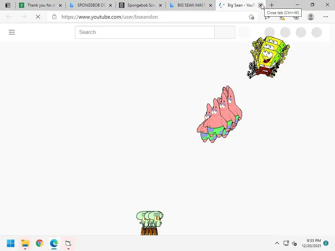Restore down the Edge window
This screenshot has height=251, width=335.
click(x=312, y=5)
